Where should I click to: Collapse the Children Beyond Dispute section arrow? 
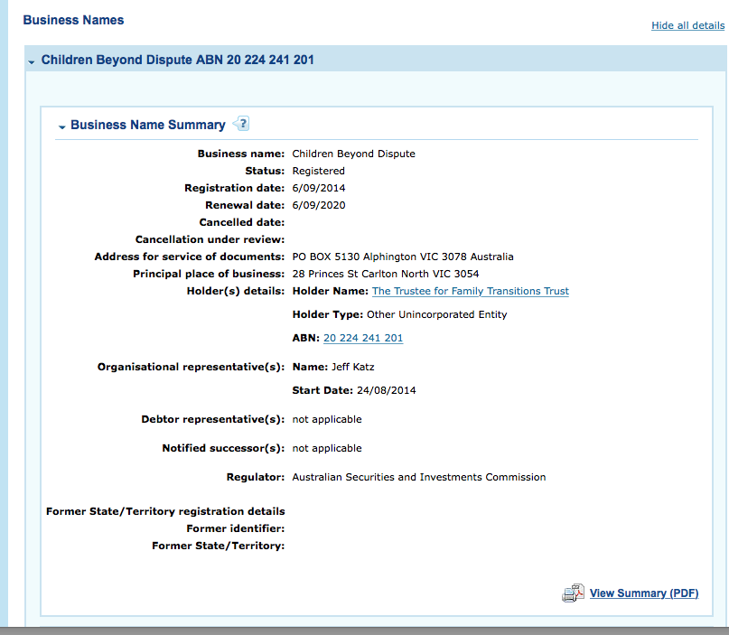(32, 61)
